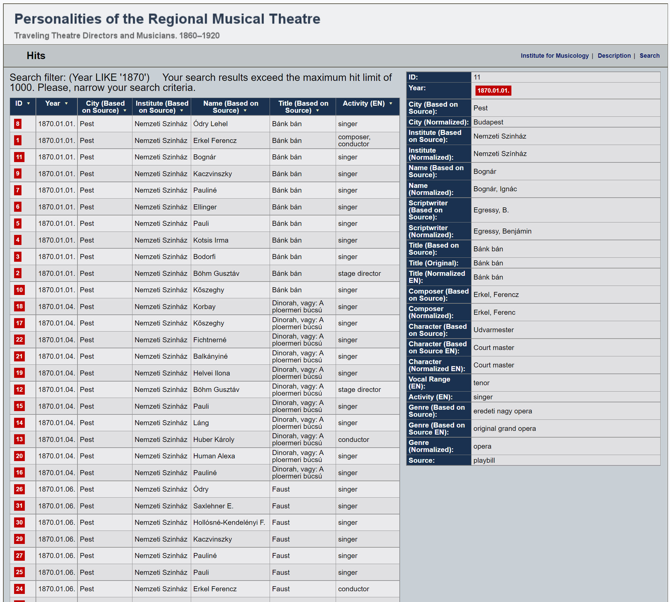The width and height of the screenshot is (670, 602).
Task: Sort by Institute (Based on Source) arrow
Action: point(182,111)
